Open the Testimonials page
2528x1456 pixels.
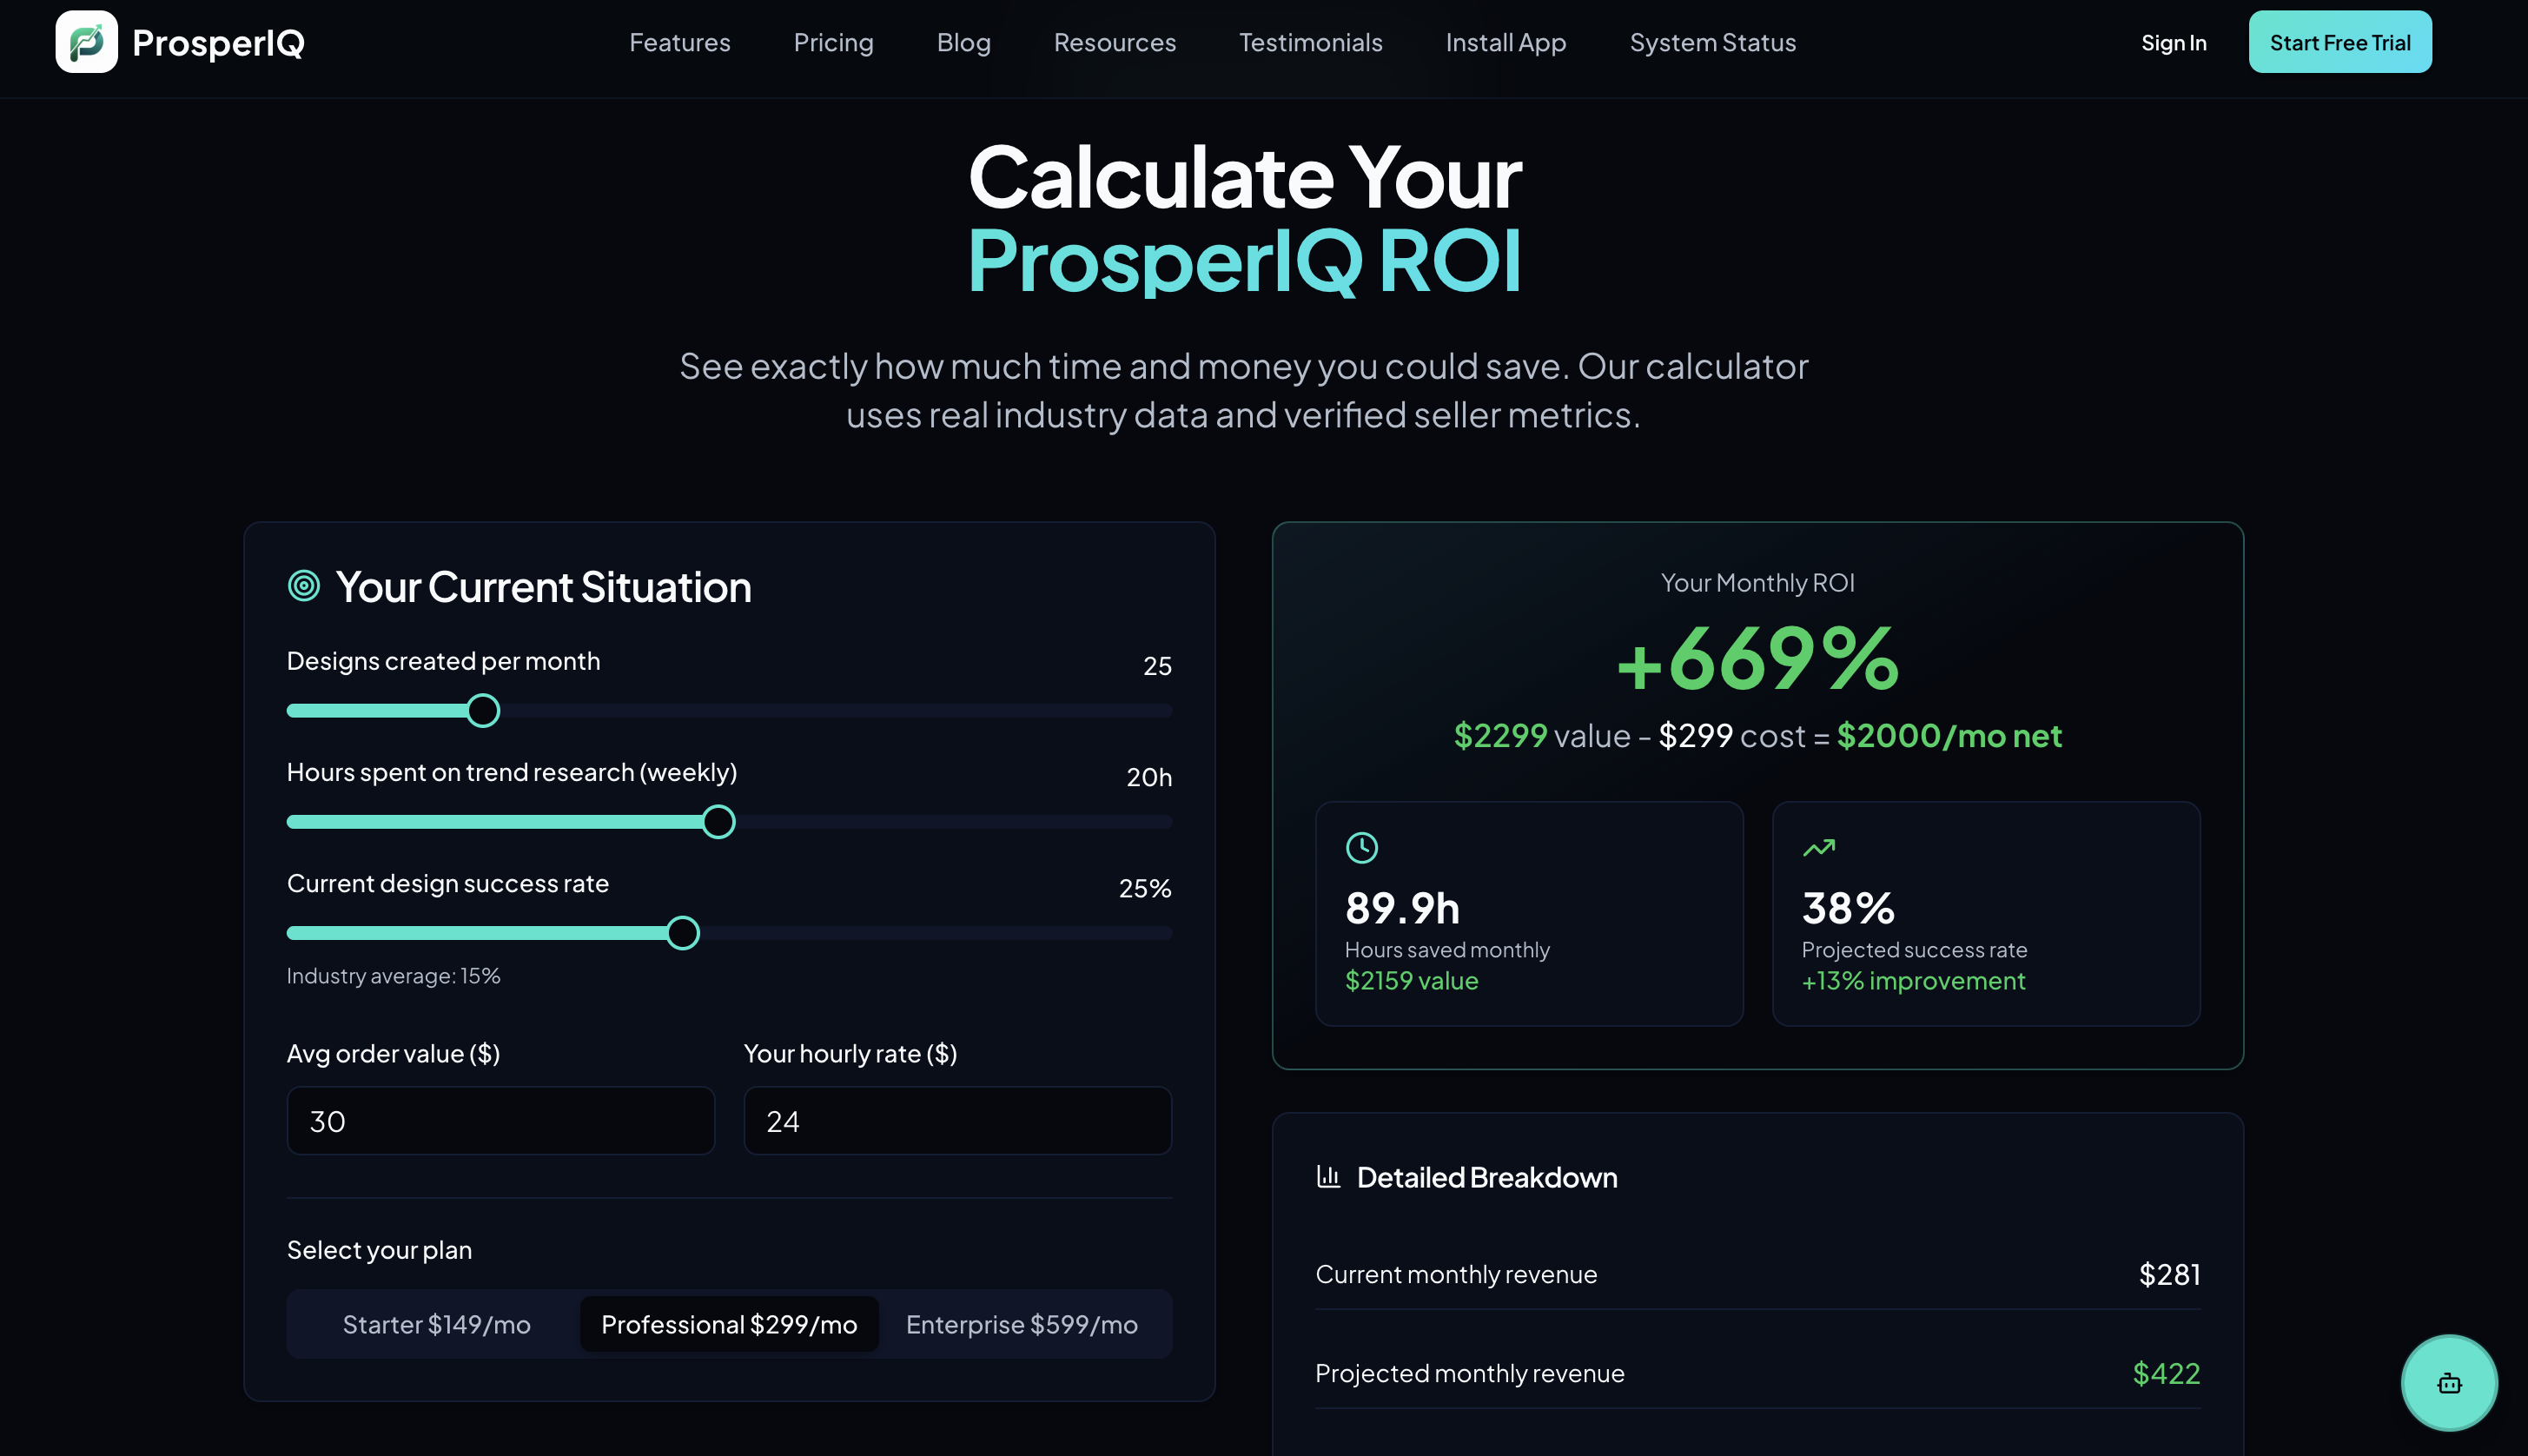coord(1310,42)
